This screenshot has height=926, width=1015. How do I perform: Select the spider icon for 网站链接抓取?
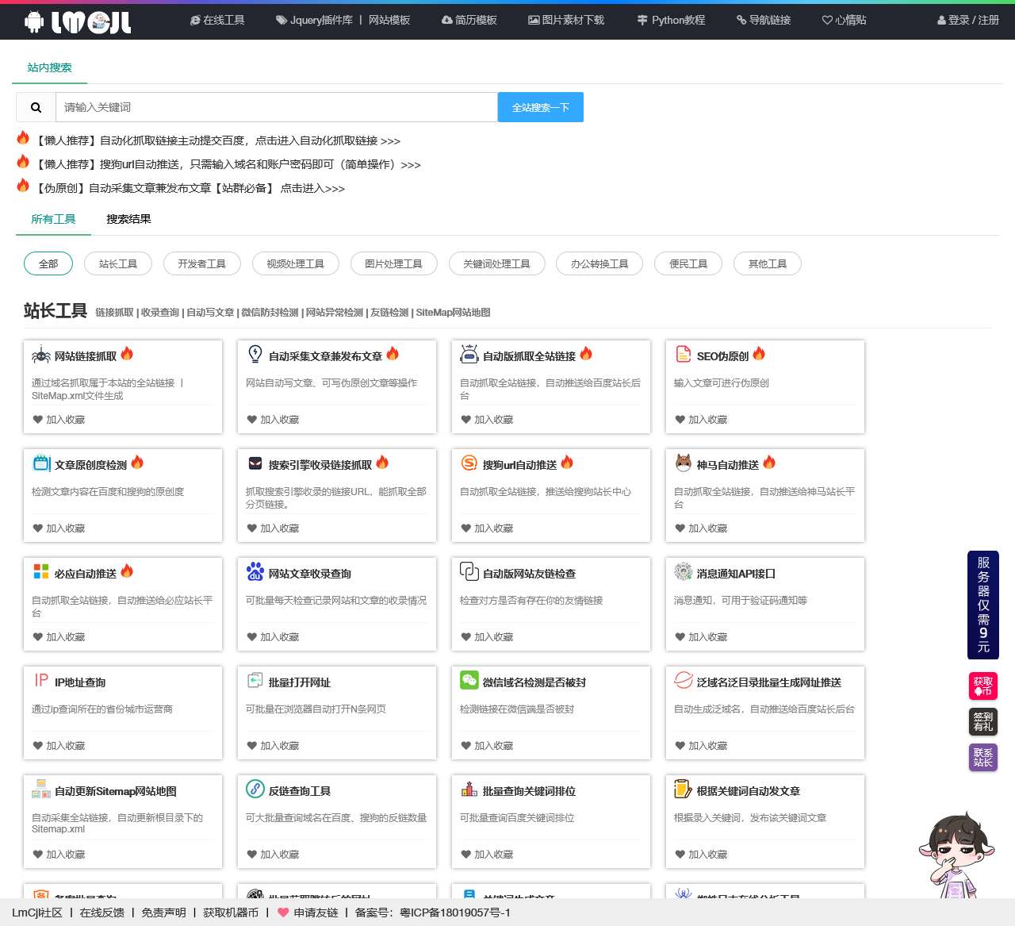click(39, 355)
